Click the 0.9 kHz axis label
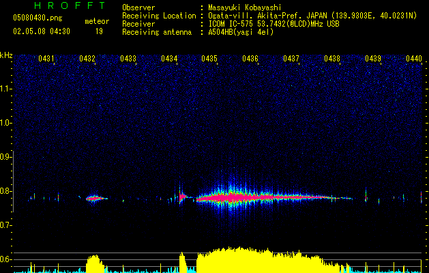Viewport: 429px width, 273px height. tap(5, 157)
